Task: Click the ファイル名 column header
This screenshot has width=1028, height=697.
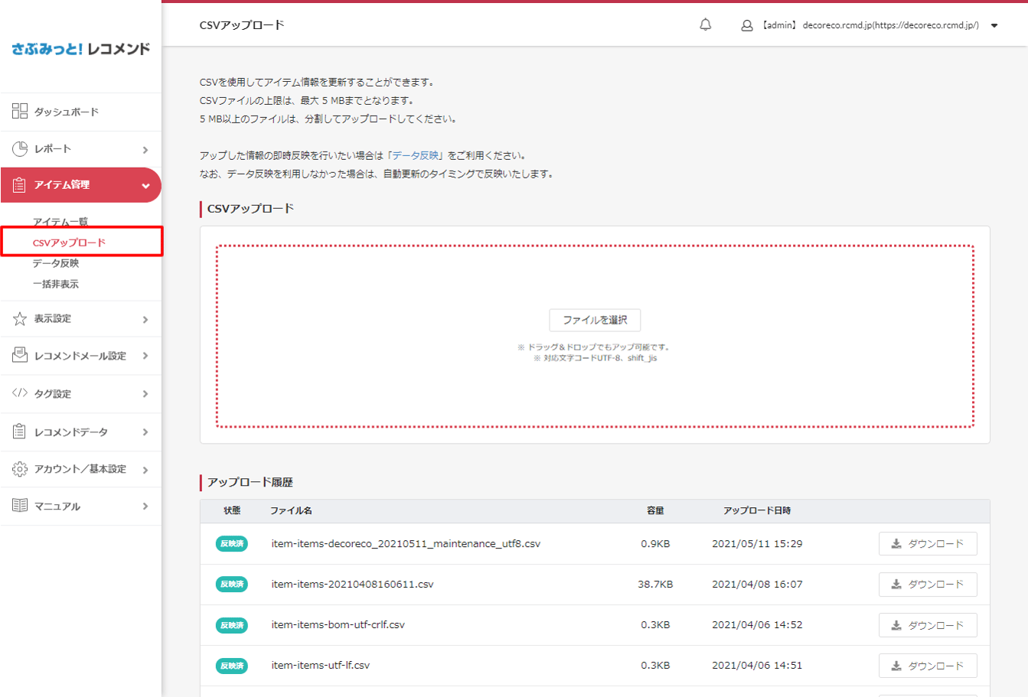Action: (291, 510)
